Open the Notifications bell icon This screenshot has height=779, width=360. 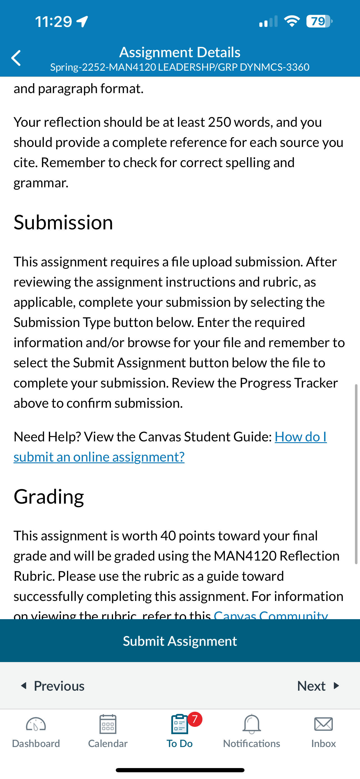click(251, 724)
